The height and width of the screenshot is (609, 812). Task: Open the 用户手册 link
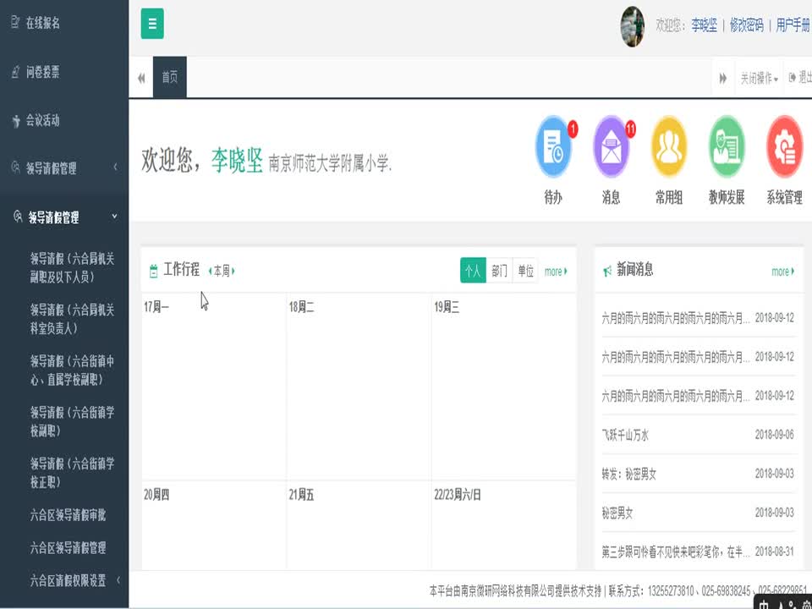tap(793, 25)
